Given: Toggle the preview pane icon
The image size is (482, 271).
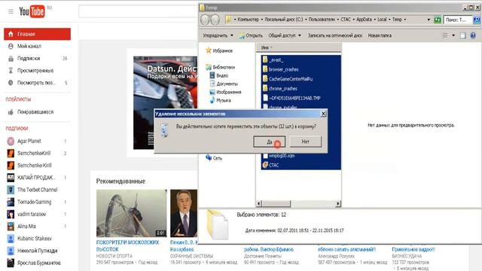Looking at the screenshot, I should coord(463,35).
